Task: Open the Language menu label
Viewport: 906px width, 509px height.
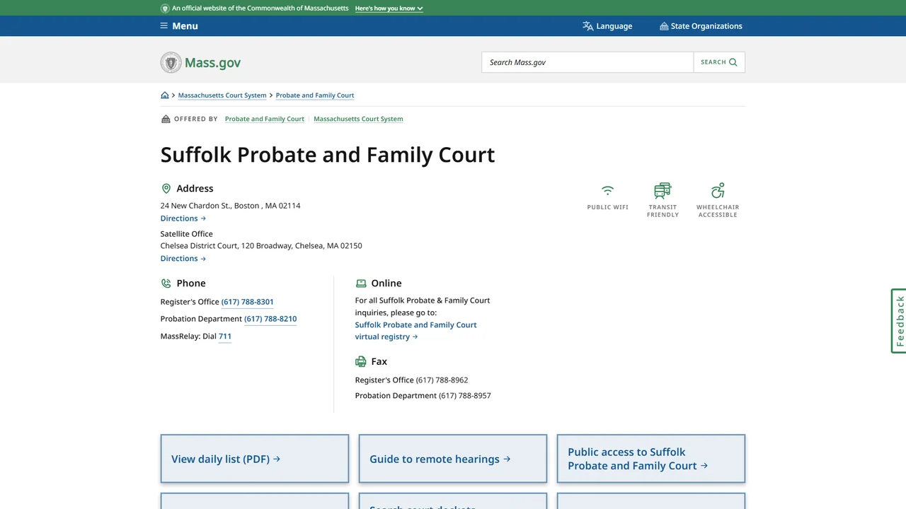Action: pos(614,26)
